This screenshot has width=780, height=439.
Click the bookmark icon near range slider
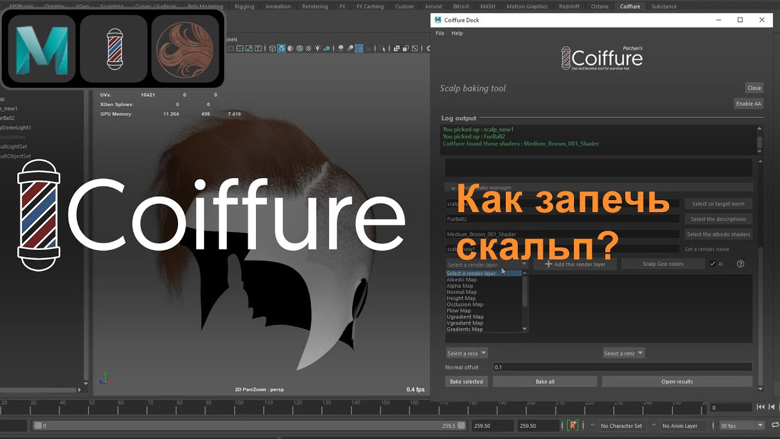[573, 425]
